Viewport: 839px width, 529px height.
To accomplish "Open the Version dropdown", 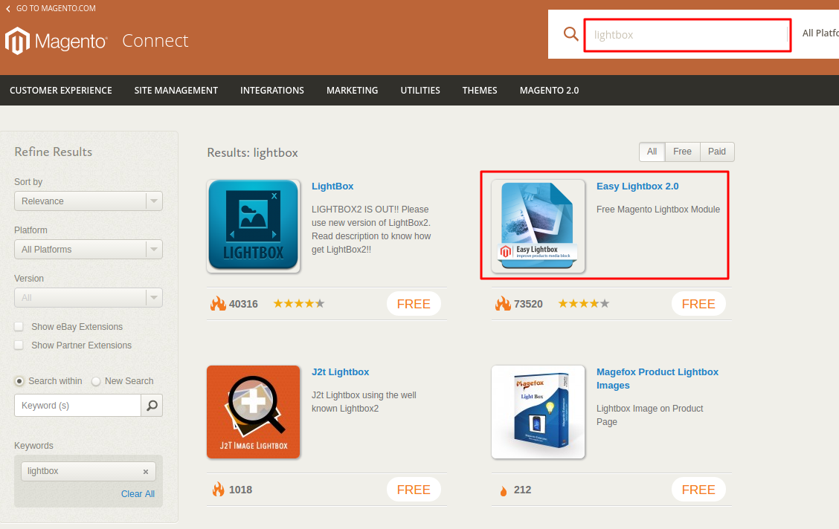I will point(89,298).
